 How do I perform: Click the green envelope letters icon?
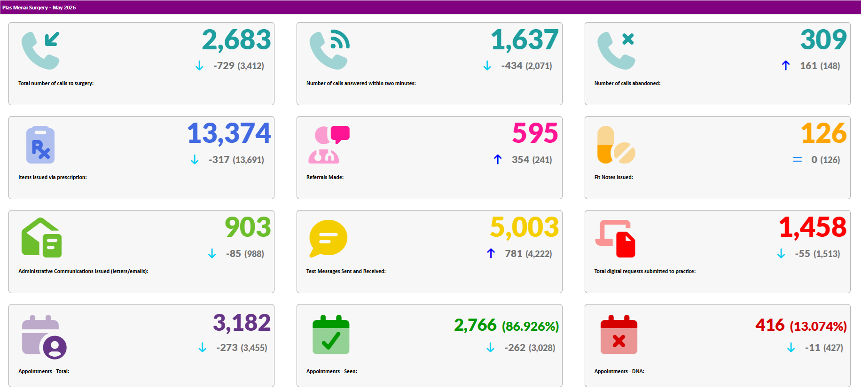[41, 238]
